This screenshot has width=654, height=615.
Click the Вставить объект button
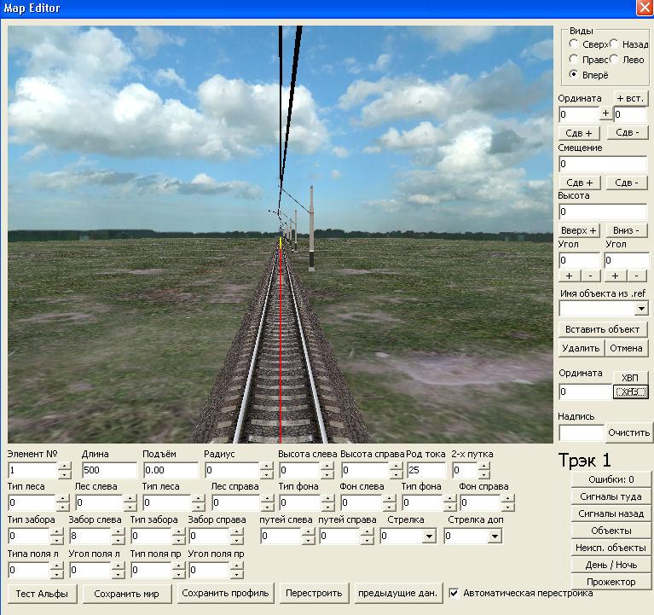click(x=603, y=329)
